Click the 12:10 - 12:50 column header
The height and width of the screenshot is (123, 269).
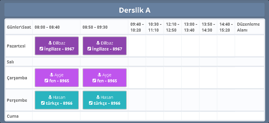[x=172, y=27]
